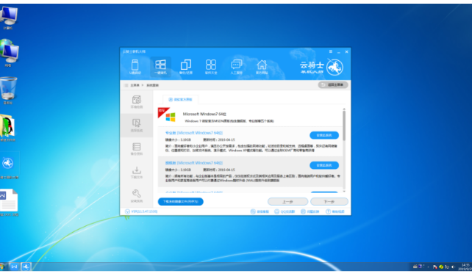The width and height of the screenshot is (472, 279).
Task: Open the QQ group link in footer
Action: click(x=285, y=211)
